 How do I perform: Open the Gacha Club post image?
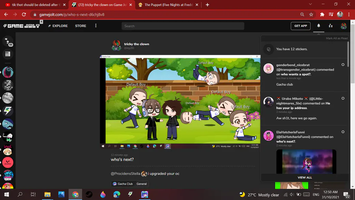coord(180,102)
